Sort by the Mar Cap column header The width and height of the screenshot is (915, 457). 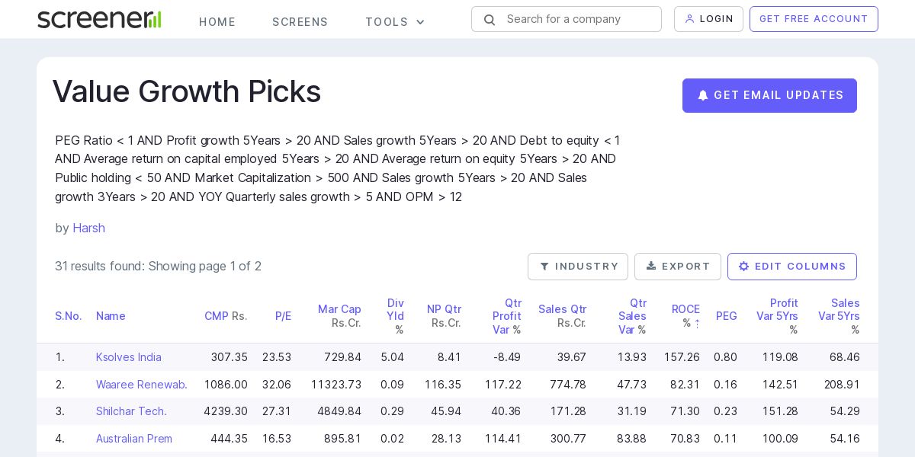[339, 309]
